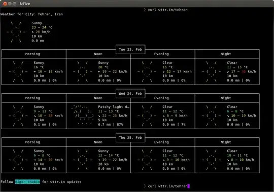Click the red close window button

5,4
